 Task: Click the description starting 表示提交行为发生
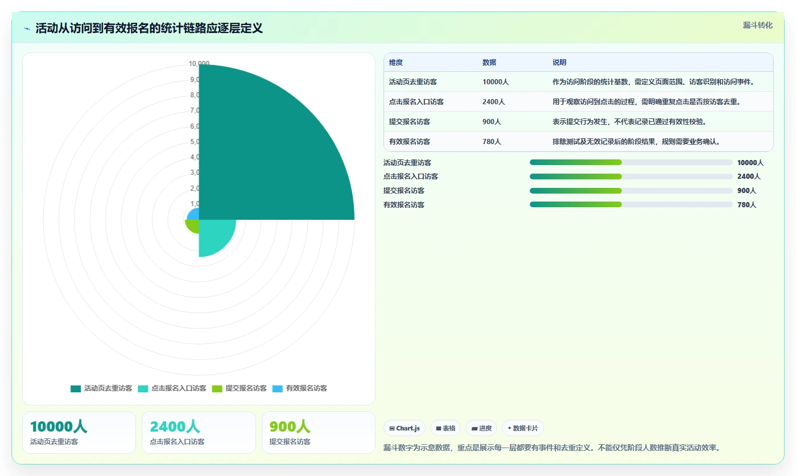coord(629,122)
